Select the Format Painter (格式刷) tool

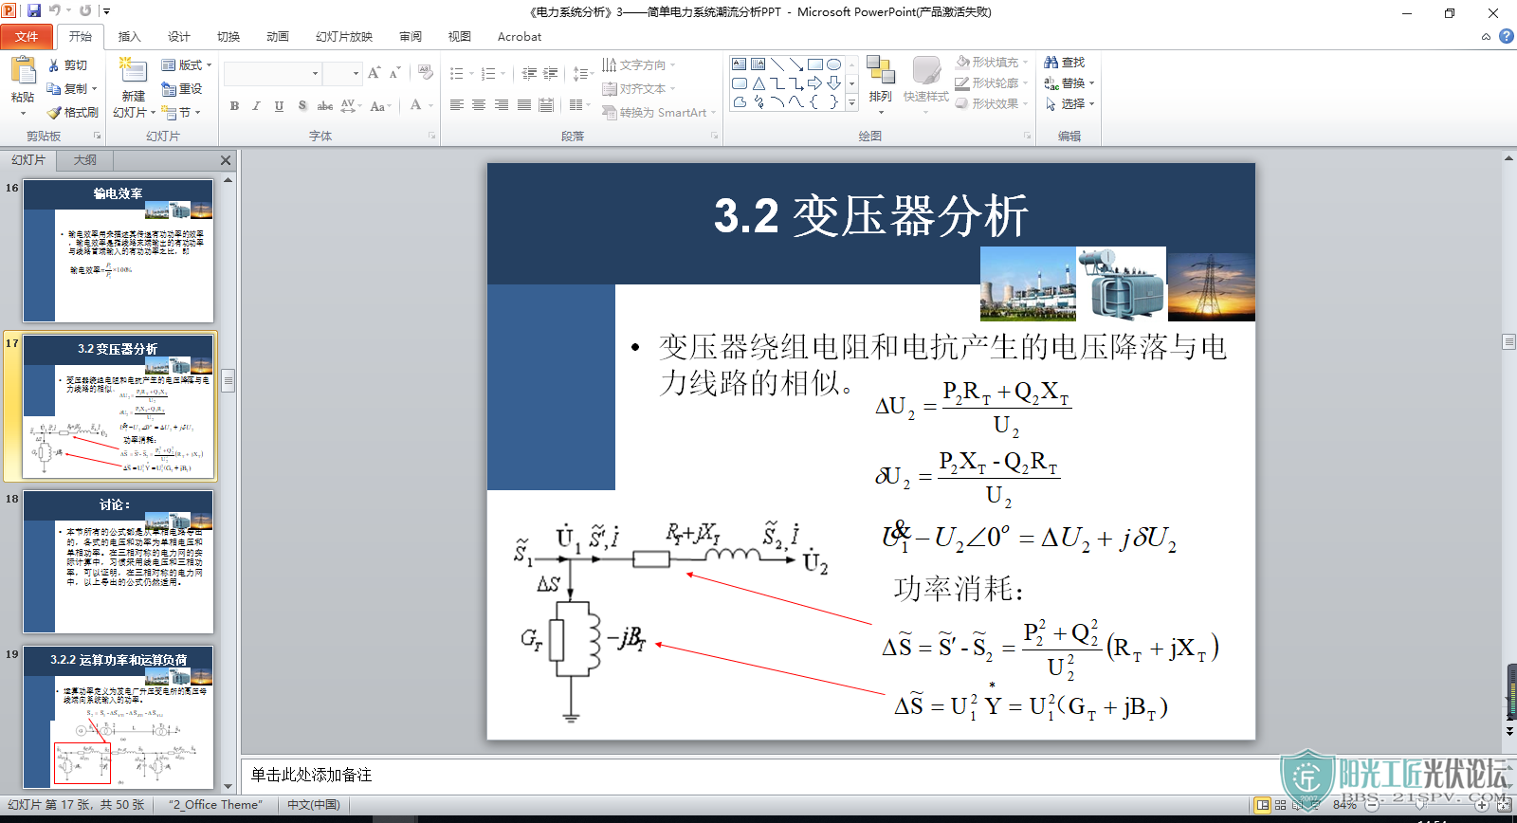[x=73, y=112]
